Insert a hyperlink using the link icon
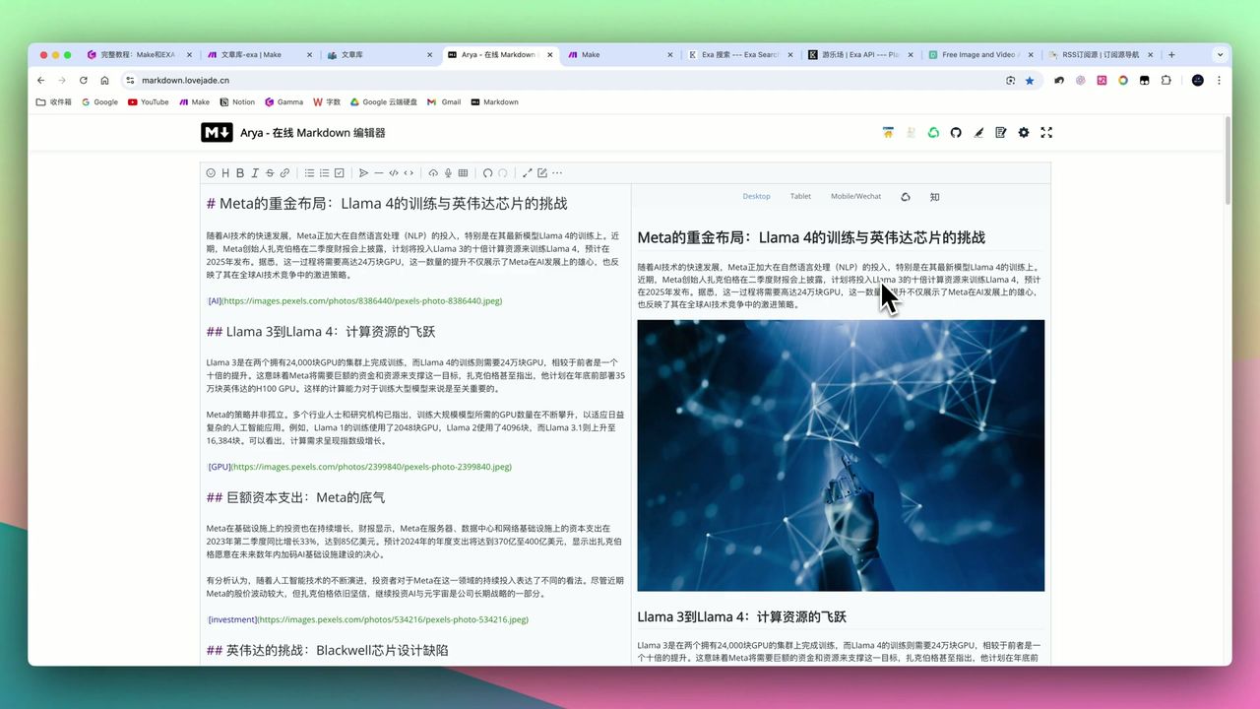The width and height of the screenshot is (1260, 709). pos(285,173)
